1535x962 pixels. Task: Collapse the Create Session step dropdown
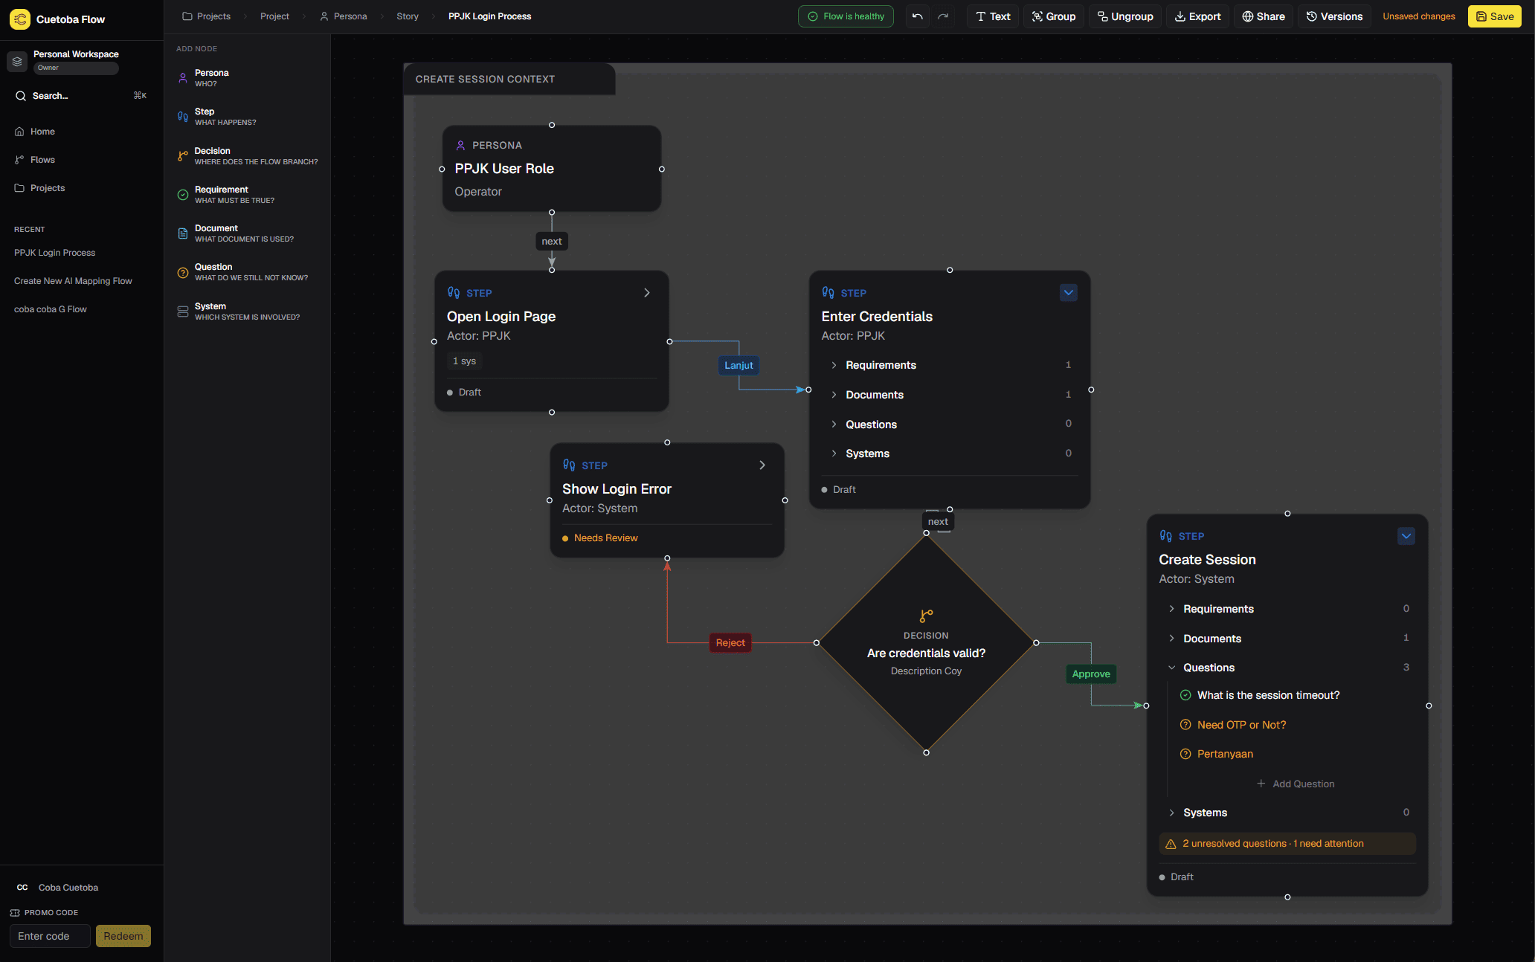point(1406,536)
